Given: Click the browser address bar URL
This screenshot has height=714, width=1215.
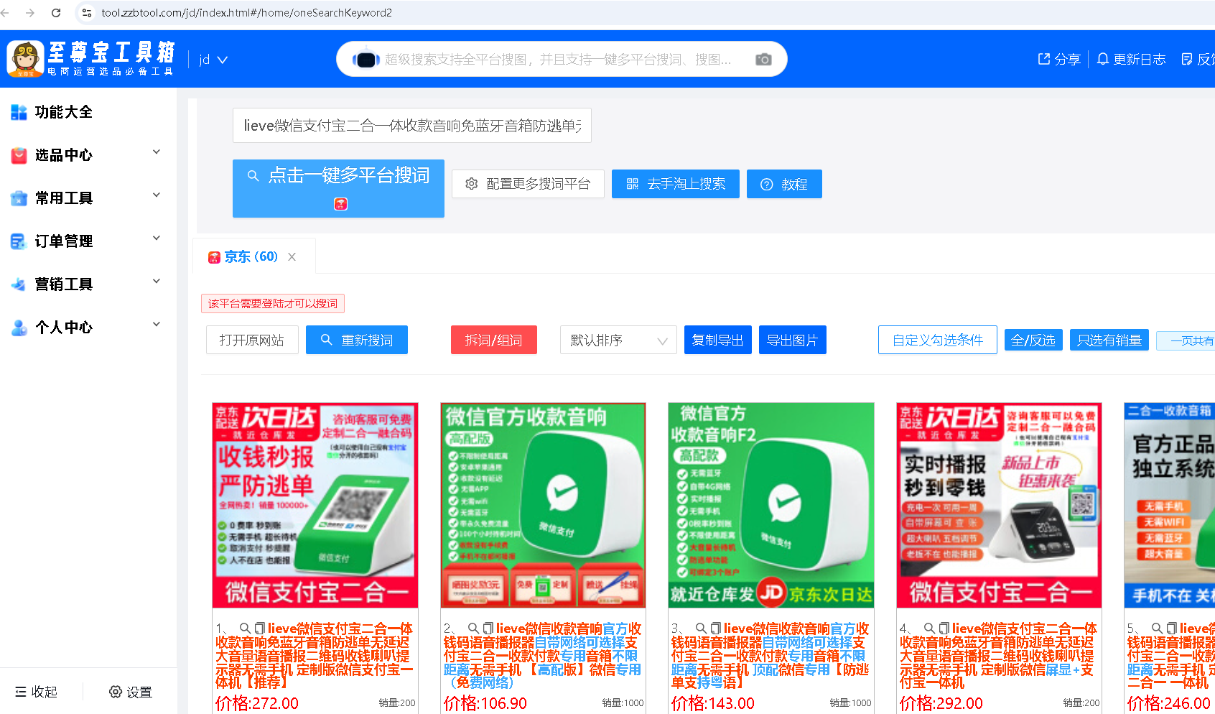Looking at the screenshot, I should pos(247,13).
